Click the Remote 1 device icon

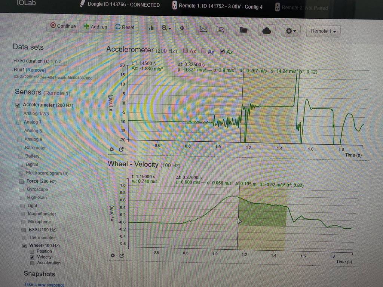click(x=174, y=5)
